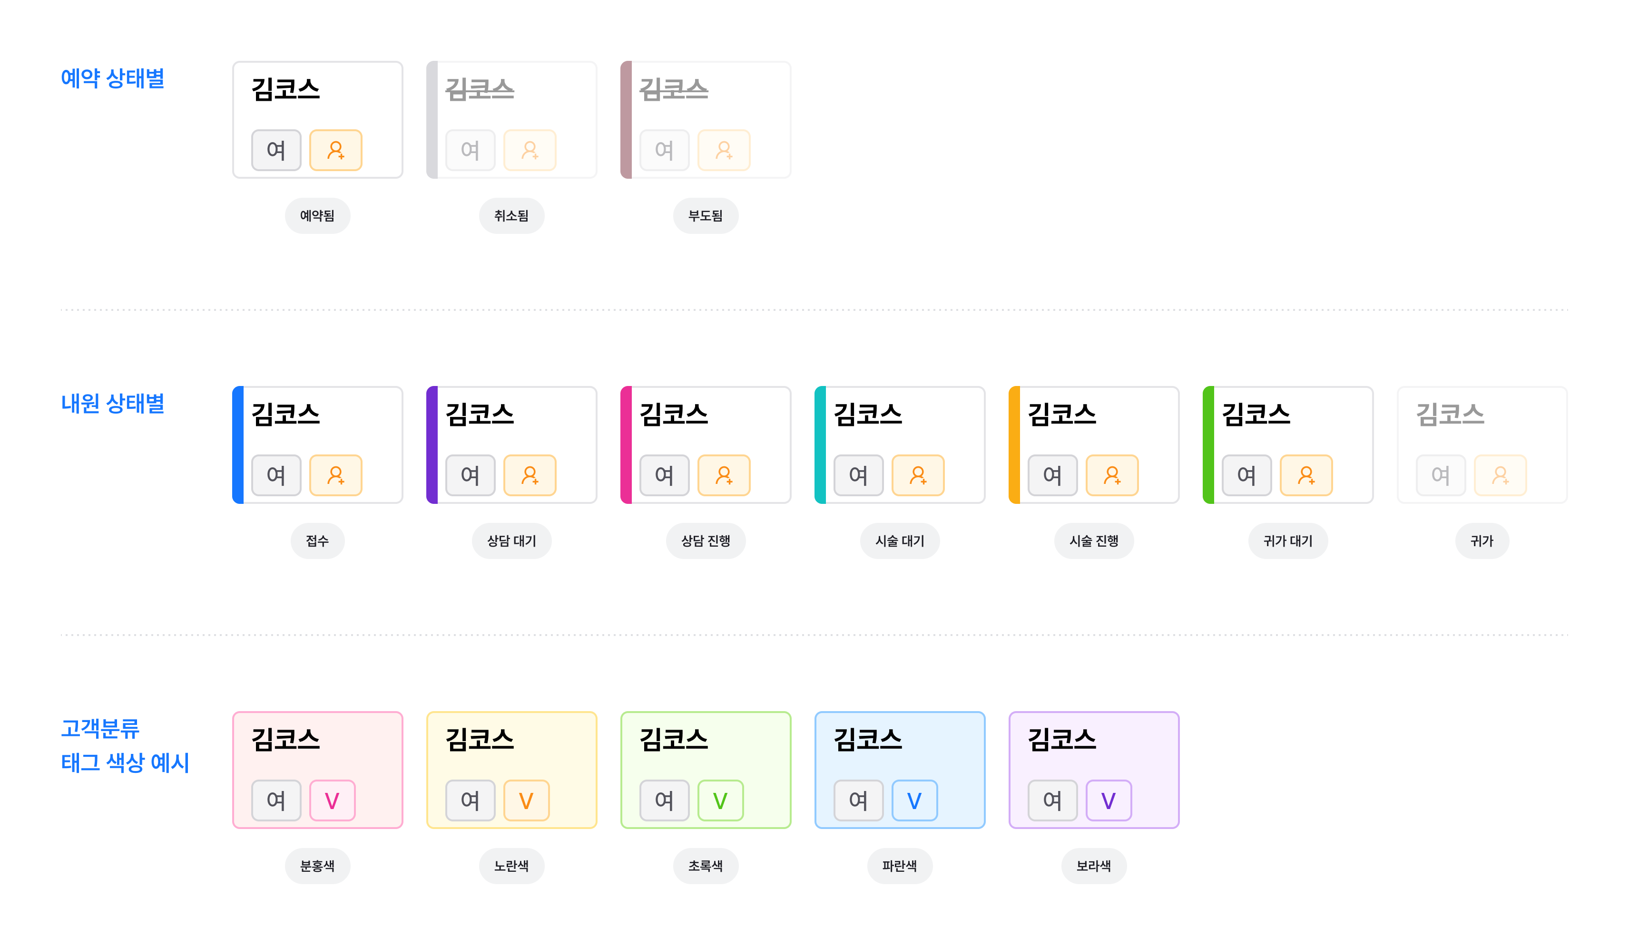The height and width of the screenshot is (945, 1629).
Task: Click new-patient icon on 부도됨 card
Action: pyautogui.click(x=724, y=151)
